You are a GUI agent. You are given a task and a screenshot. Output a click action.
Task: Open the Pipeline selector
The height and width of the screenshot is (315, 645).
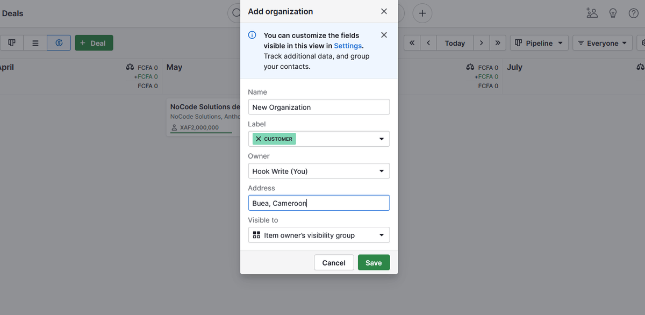pyautogui.click(x=539, y=43)
